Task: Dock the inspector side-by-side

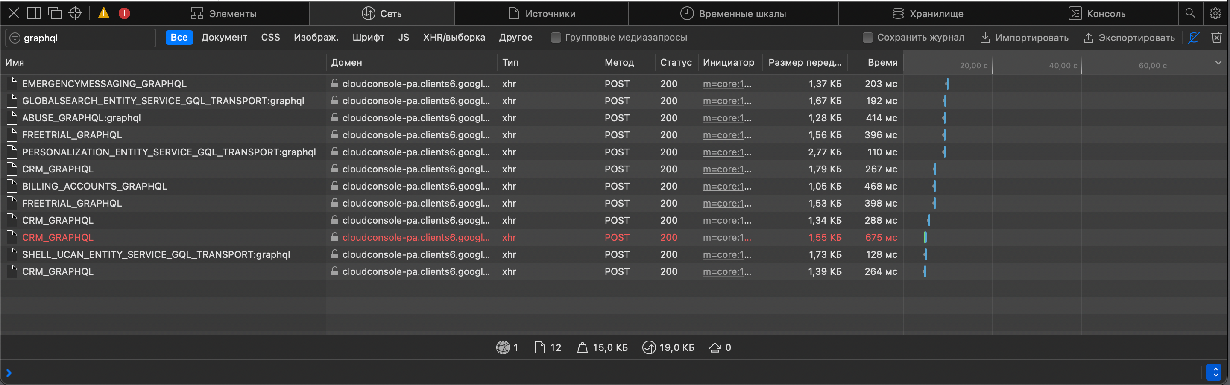Action: 34,13
